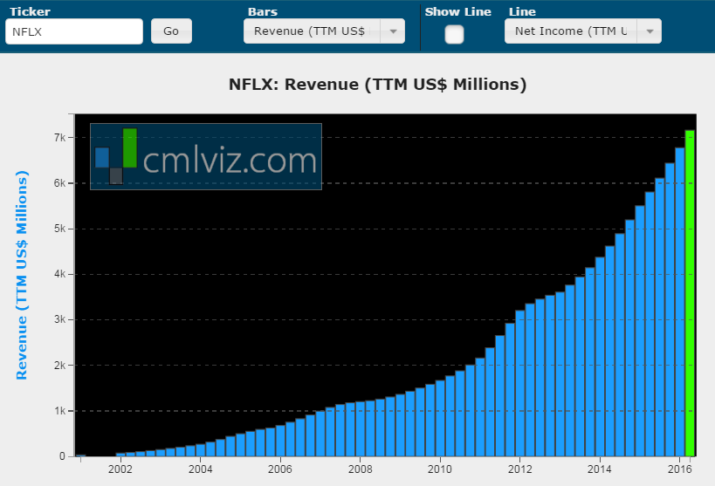This screenshot has width=715, height=486.
Task: Click the 3k y-axis label
Action: click(59, 319)
